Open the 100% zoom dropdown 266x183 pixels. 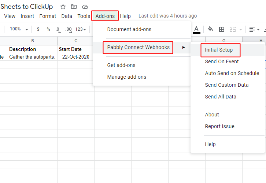point(19,29)
